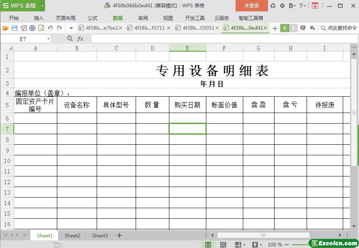
Task: Click the 未登录 login button
Action: point(251,6)
